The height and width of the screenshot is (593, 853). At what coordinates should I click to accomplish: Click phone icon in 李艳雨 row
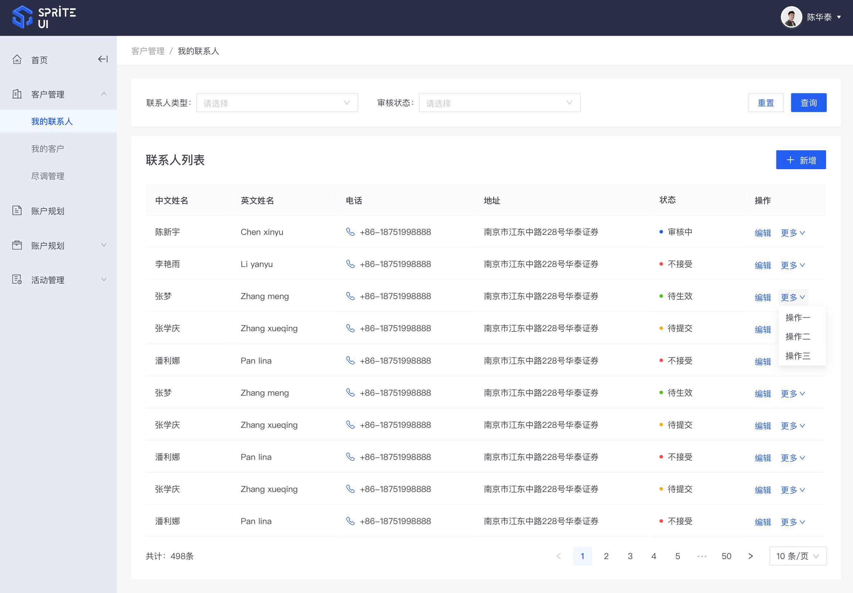350,264
